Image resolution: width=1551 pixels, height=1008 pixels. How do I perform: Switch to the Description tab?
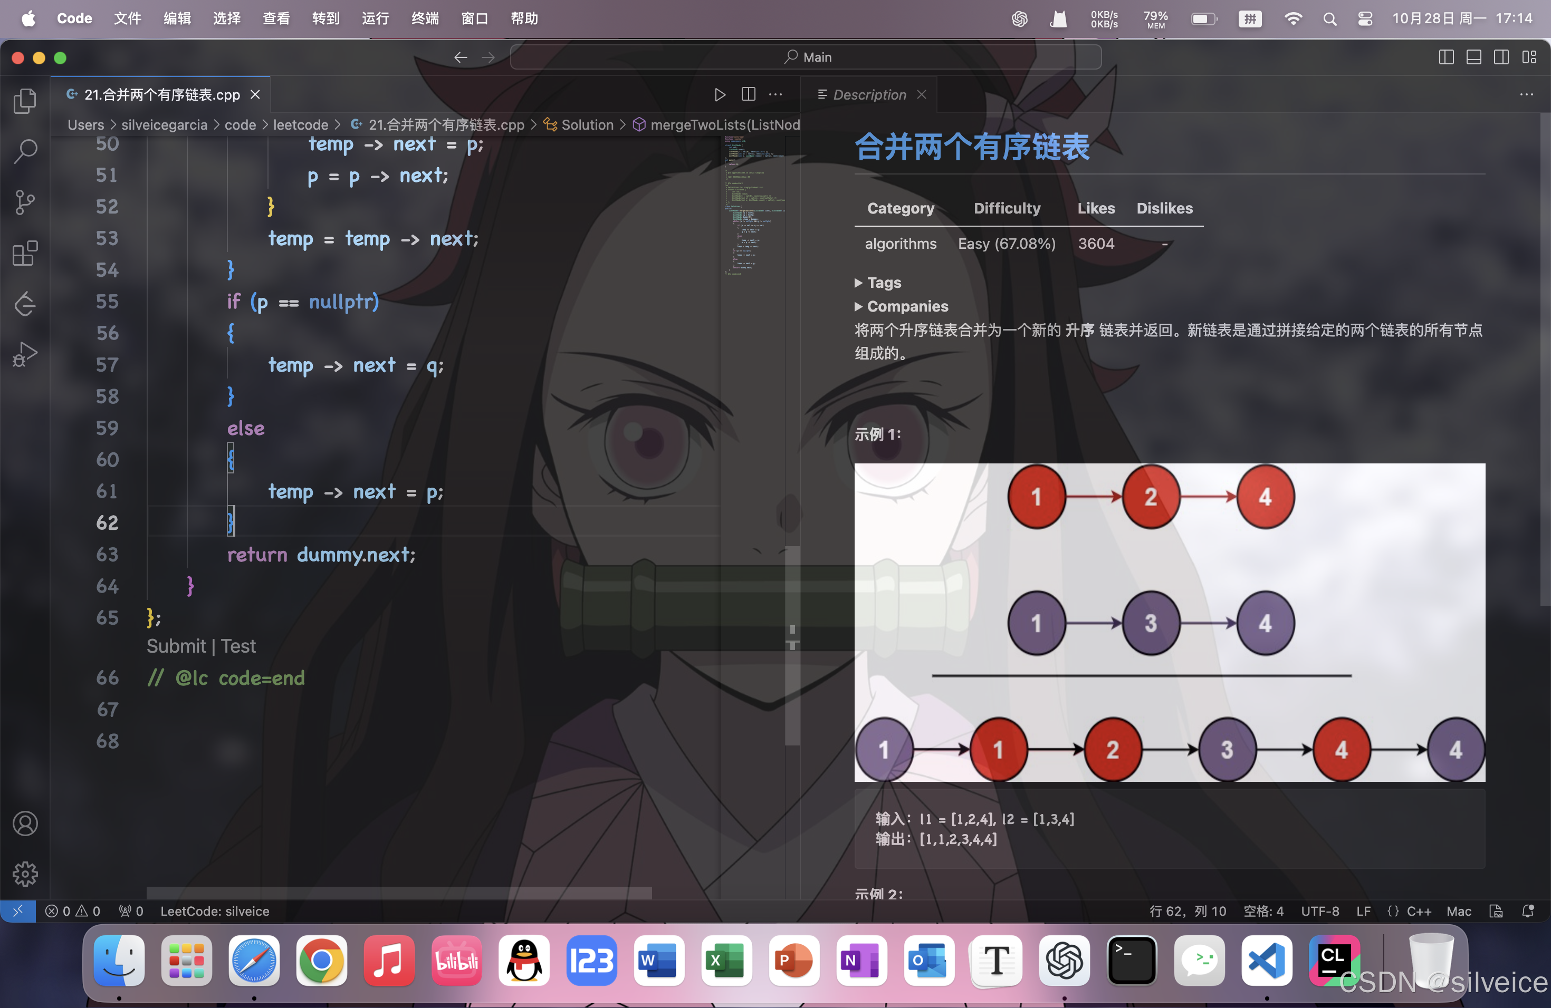coord(869,94)
